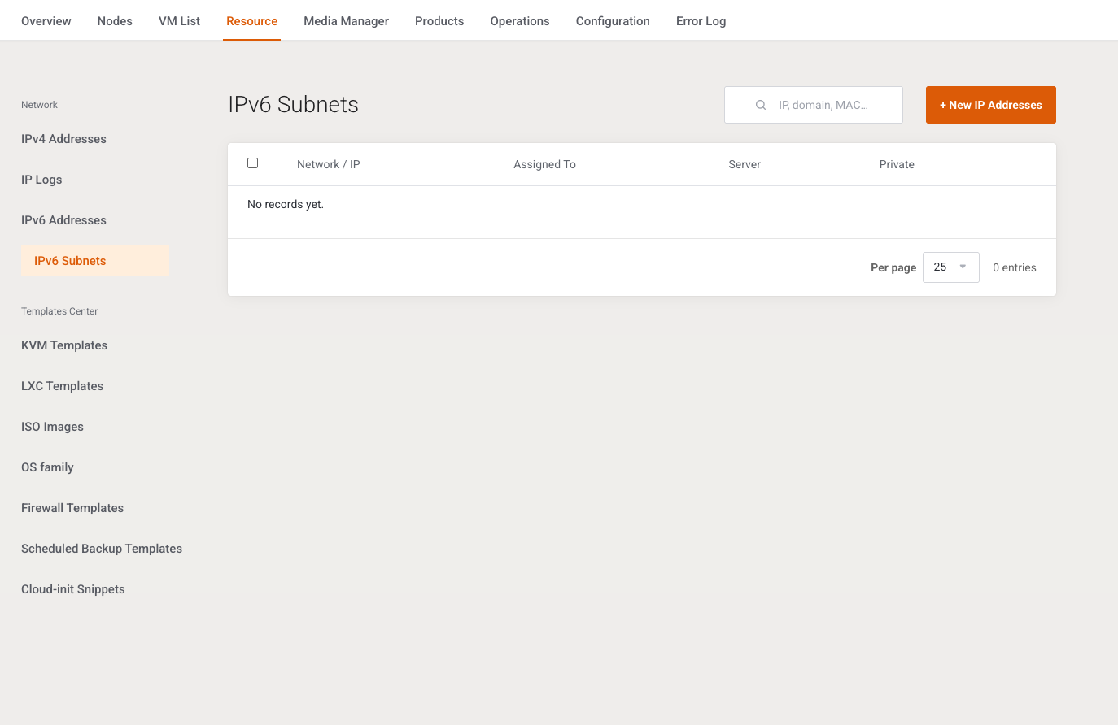Click the IPv6 Subnets page heading
The image size is (1118, 725).
pyautogui.click(x=293, y=104)
